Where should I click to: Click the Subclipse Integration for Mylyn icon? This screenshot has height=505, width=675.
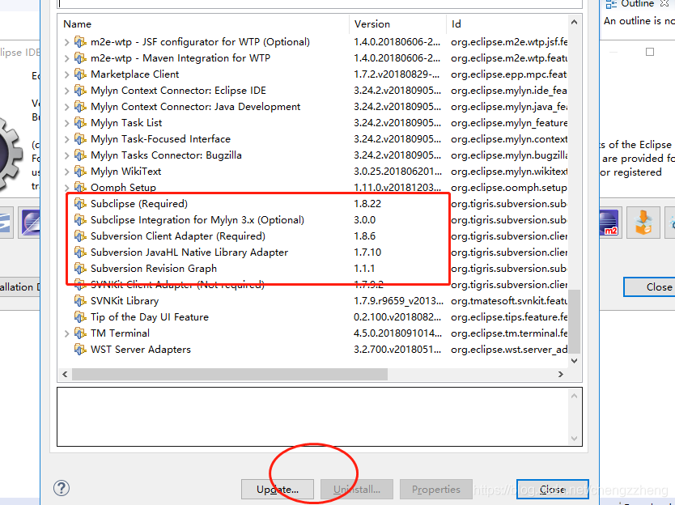[x=79, y=220]
